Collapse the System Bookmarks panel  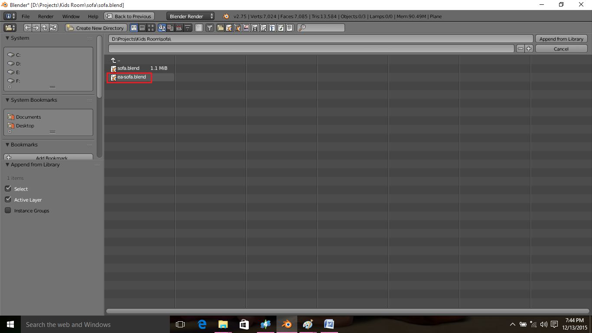(x=7, y=100)
